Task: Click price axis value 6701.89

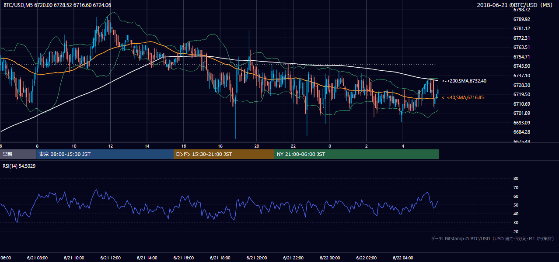Action: point(522,113)
